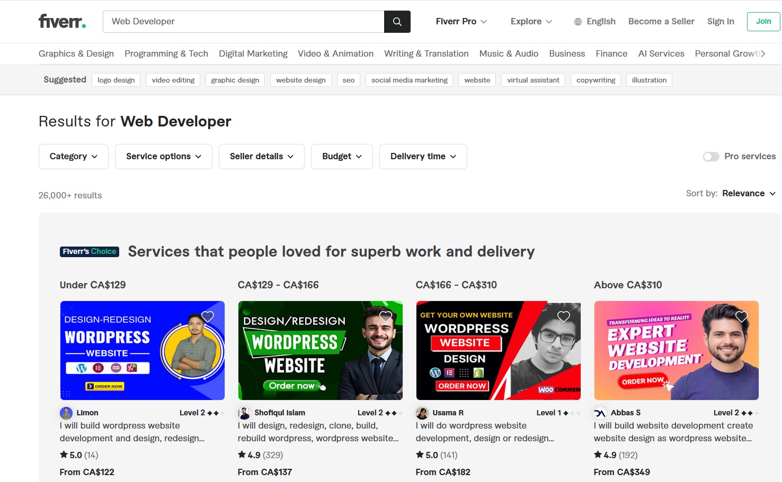Click the Sign in link
Viewport: 782px width, 482px height.
(721, 21)
